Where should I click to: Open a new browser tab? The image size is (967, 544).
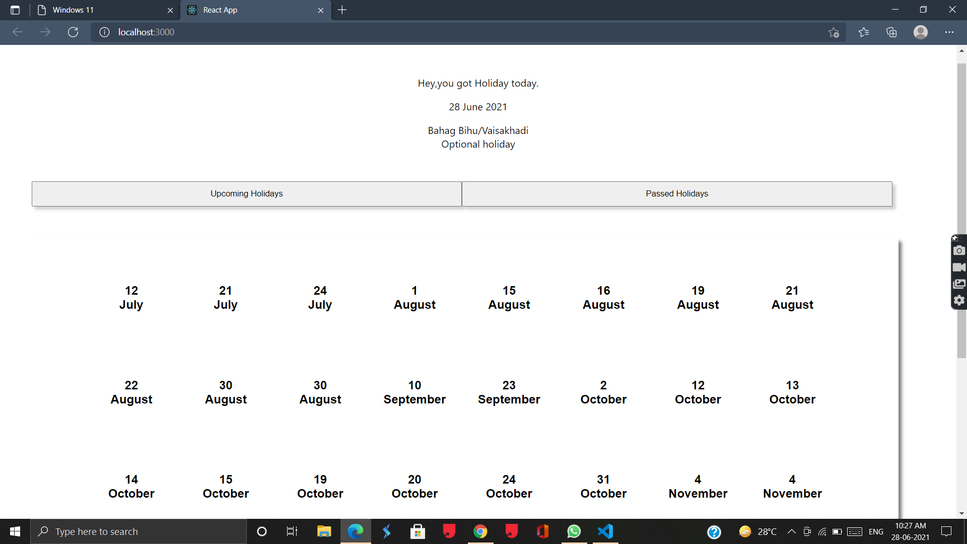[342, 10]
